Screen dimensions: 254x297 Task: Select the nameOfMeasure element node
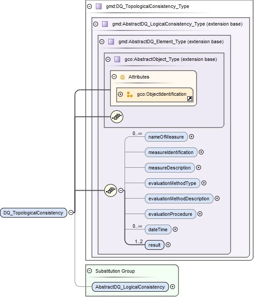pyautogui.click(x=166, y=137)
